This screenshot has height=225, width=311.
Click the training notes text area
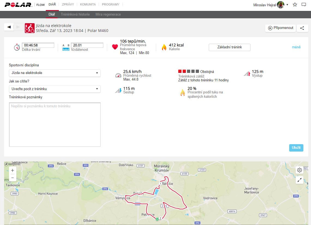pyautogui.click(x=55, y=125)
